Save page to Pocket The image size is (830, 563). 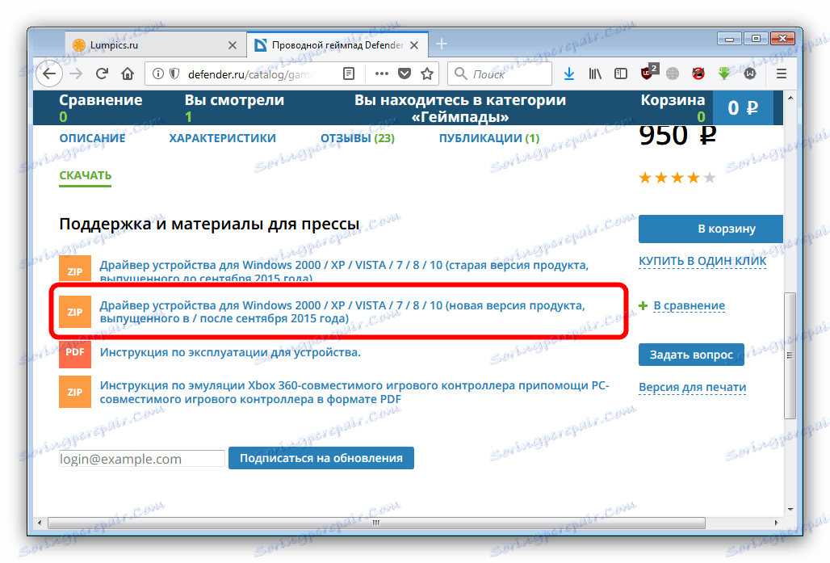coord(405,74)
